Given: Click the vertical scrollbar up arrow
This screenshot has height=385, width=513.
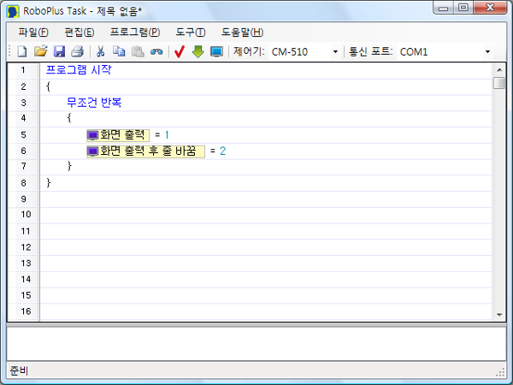Looking at the screenshot, I should [499, 68].
